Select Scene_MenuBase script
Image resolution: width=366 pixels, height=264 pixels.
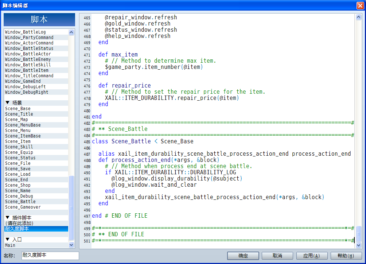(36, 125)
